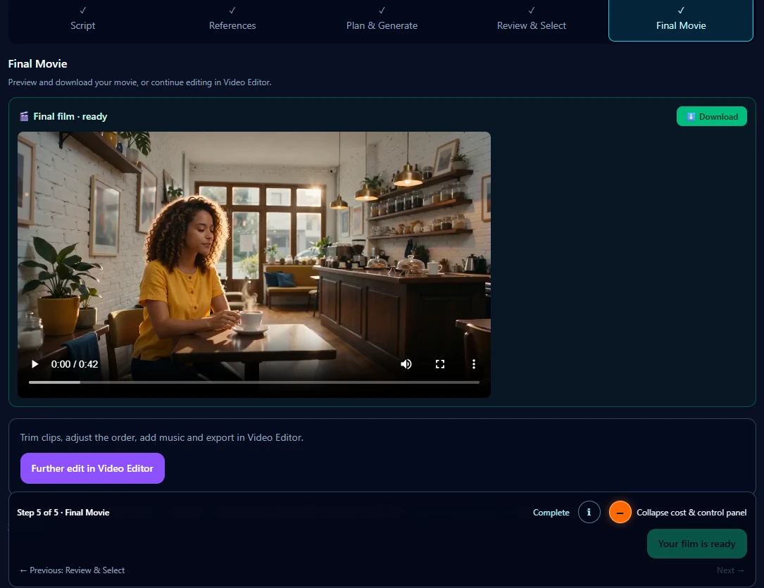The width and height of the screenshot is (764, 588).
Task: Click the Next arrow link
Action: point(730,570)
